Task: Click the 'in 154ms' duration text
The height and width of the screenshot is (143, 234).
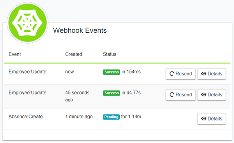Action: 131,71
